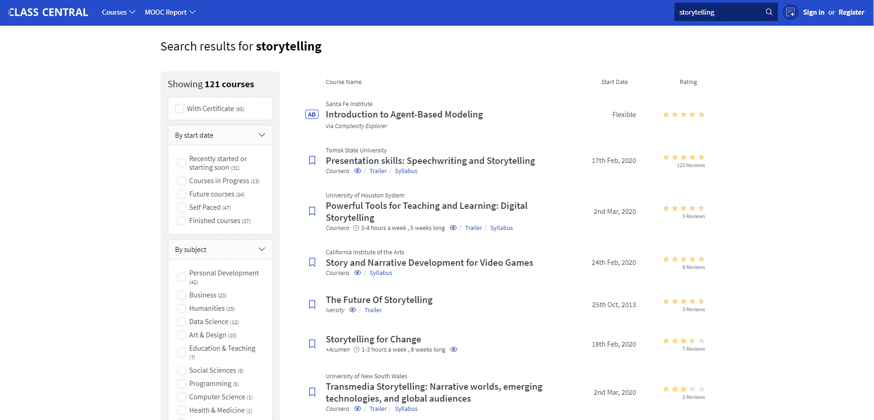This screenshot has height=420, width=874.
Task: Open Syllabus for Story and Narrative course
Action: (x=381, y=273)
